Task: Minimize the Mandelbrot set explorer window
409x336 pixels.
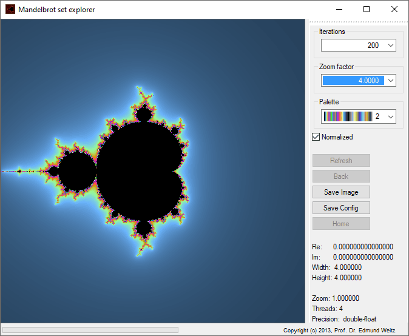Action: tap(339, 9)
